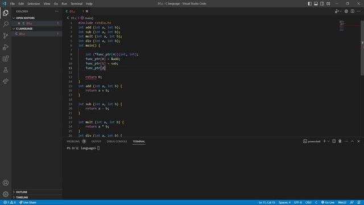
Task: Open the Accounts menu icon
Action: [6, 183]
